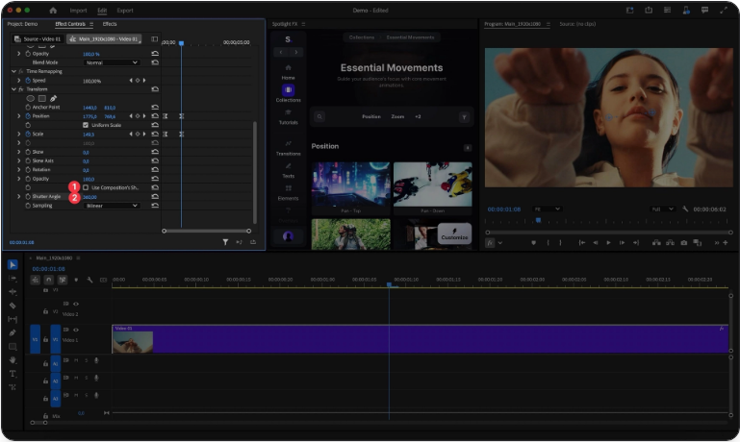The image size is (740, 442).
Task: Toggle lock on Video 1 track
Action: [x=45, y=339]
